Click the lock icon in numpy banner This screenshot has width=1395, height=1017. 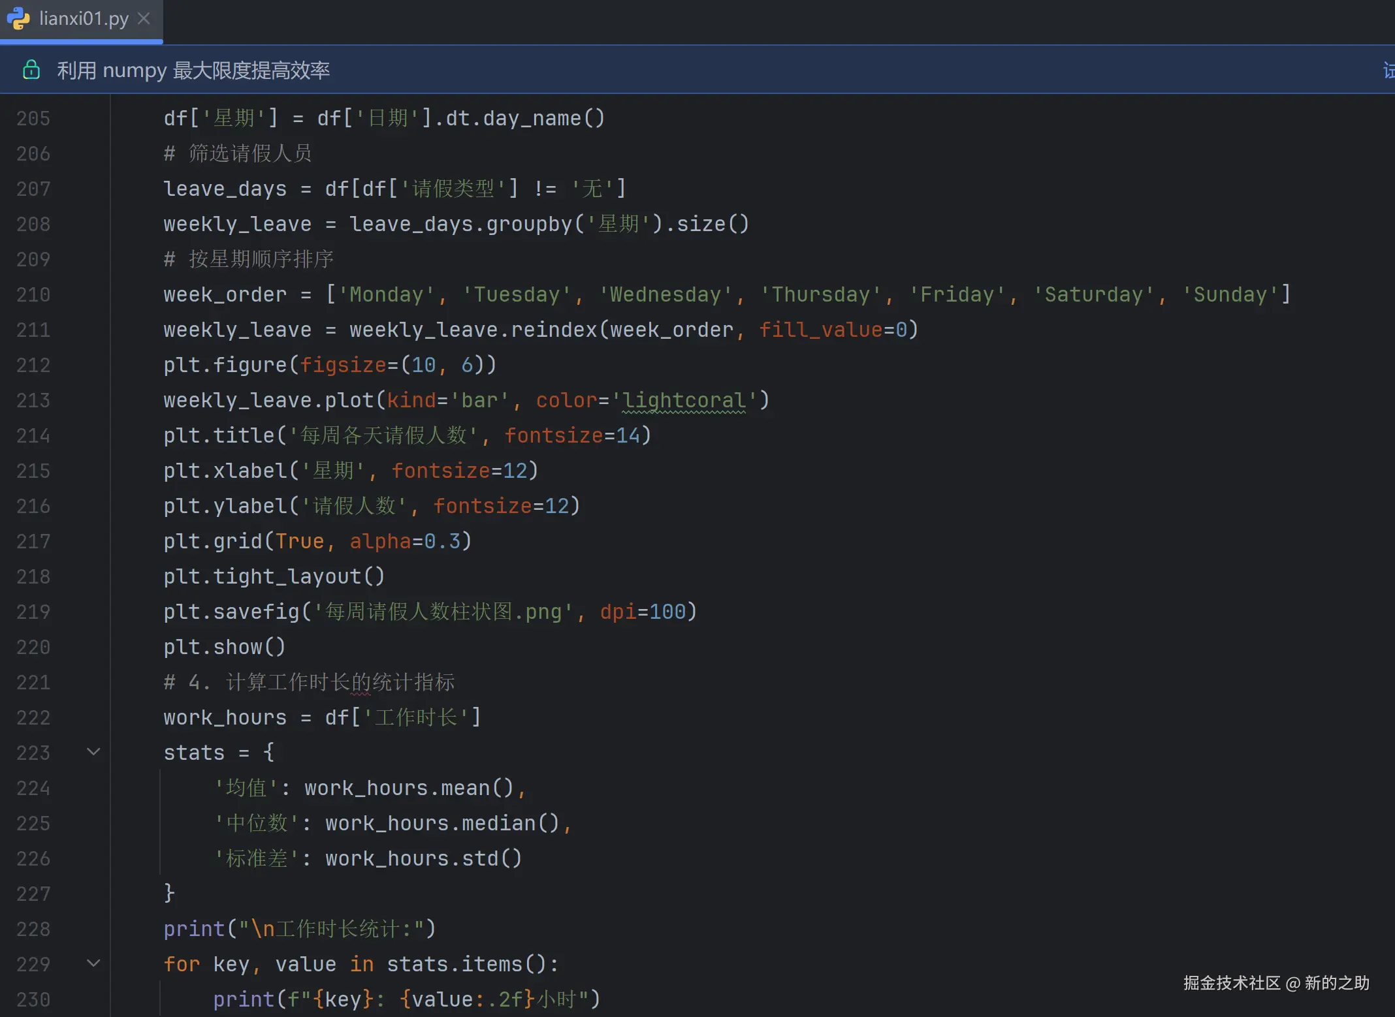pyautogui.click(x=31, y=70)
